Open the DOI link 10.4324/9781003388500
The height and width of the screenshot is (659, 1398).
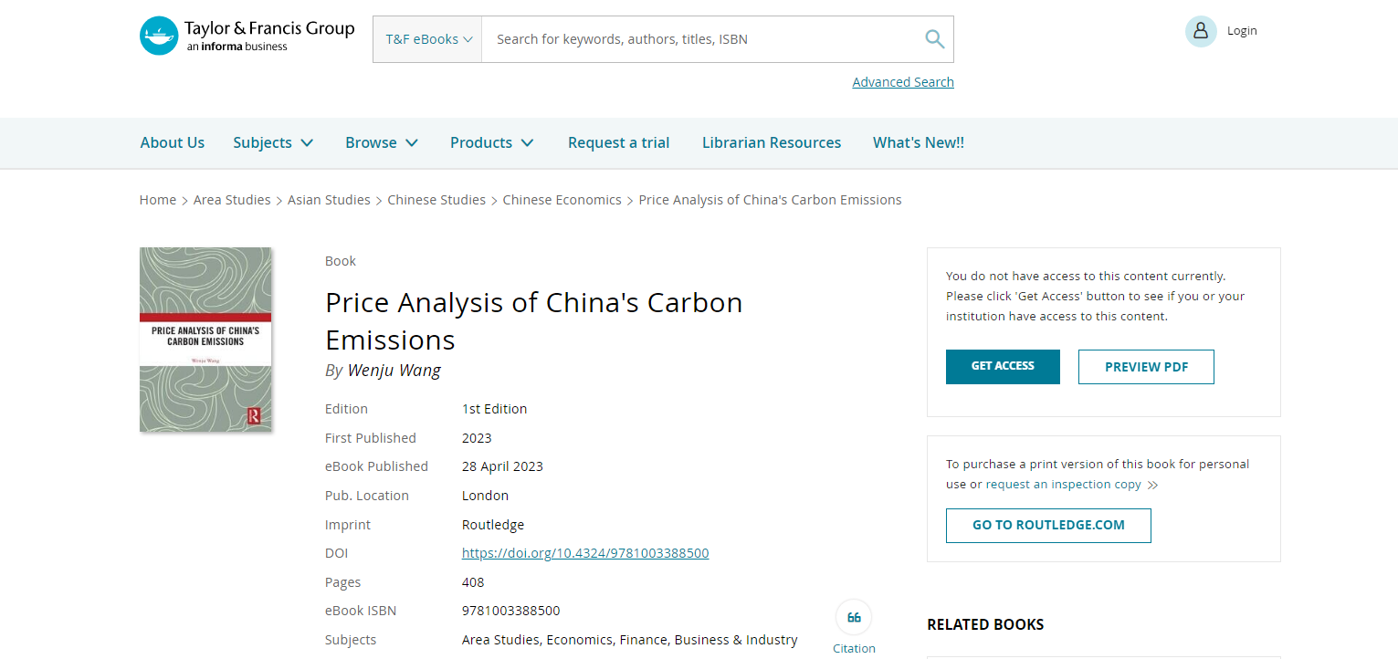585,553
